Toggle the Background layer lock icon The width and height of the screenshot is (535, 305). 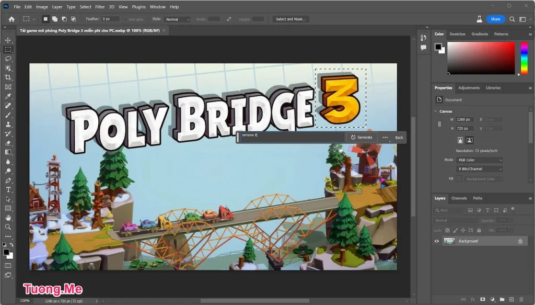520,241
